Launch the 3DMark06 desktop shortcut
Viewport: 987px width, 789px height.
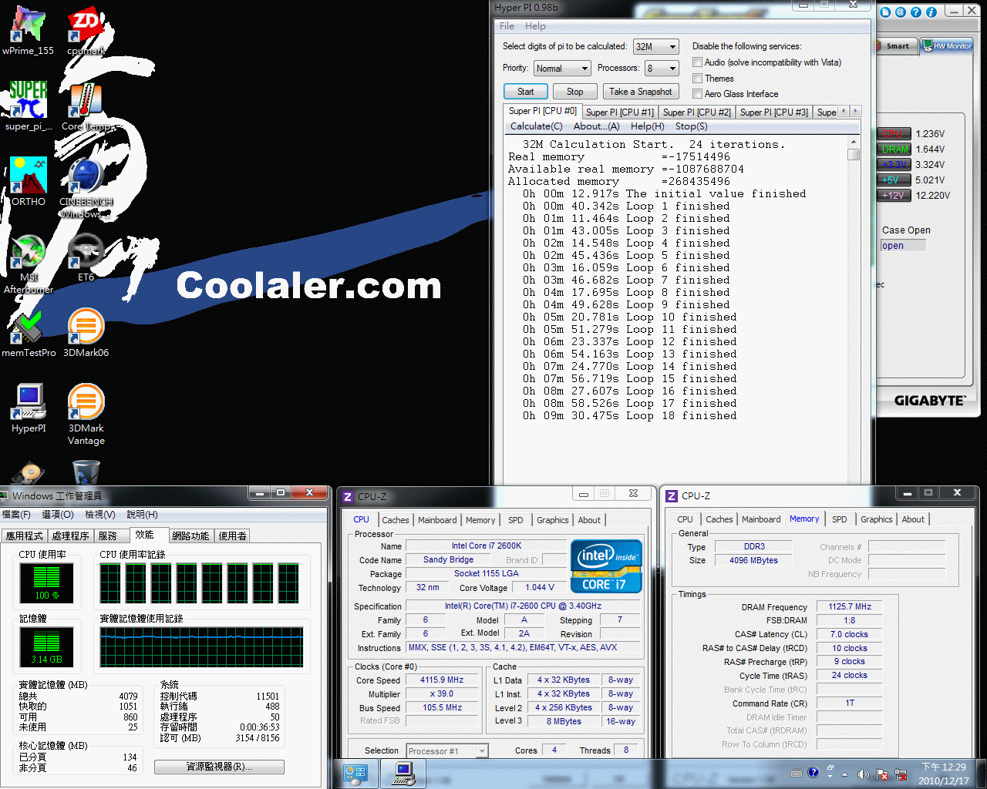[x=86, y=333]
